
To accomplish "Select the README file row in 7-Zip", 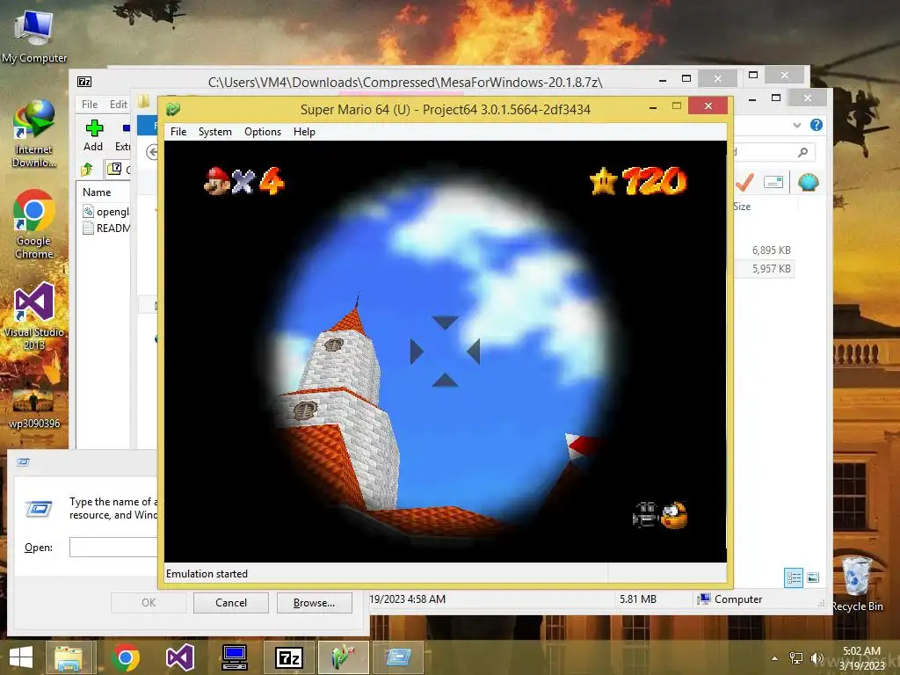I will (105, 228).
